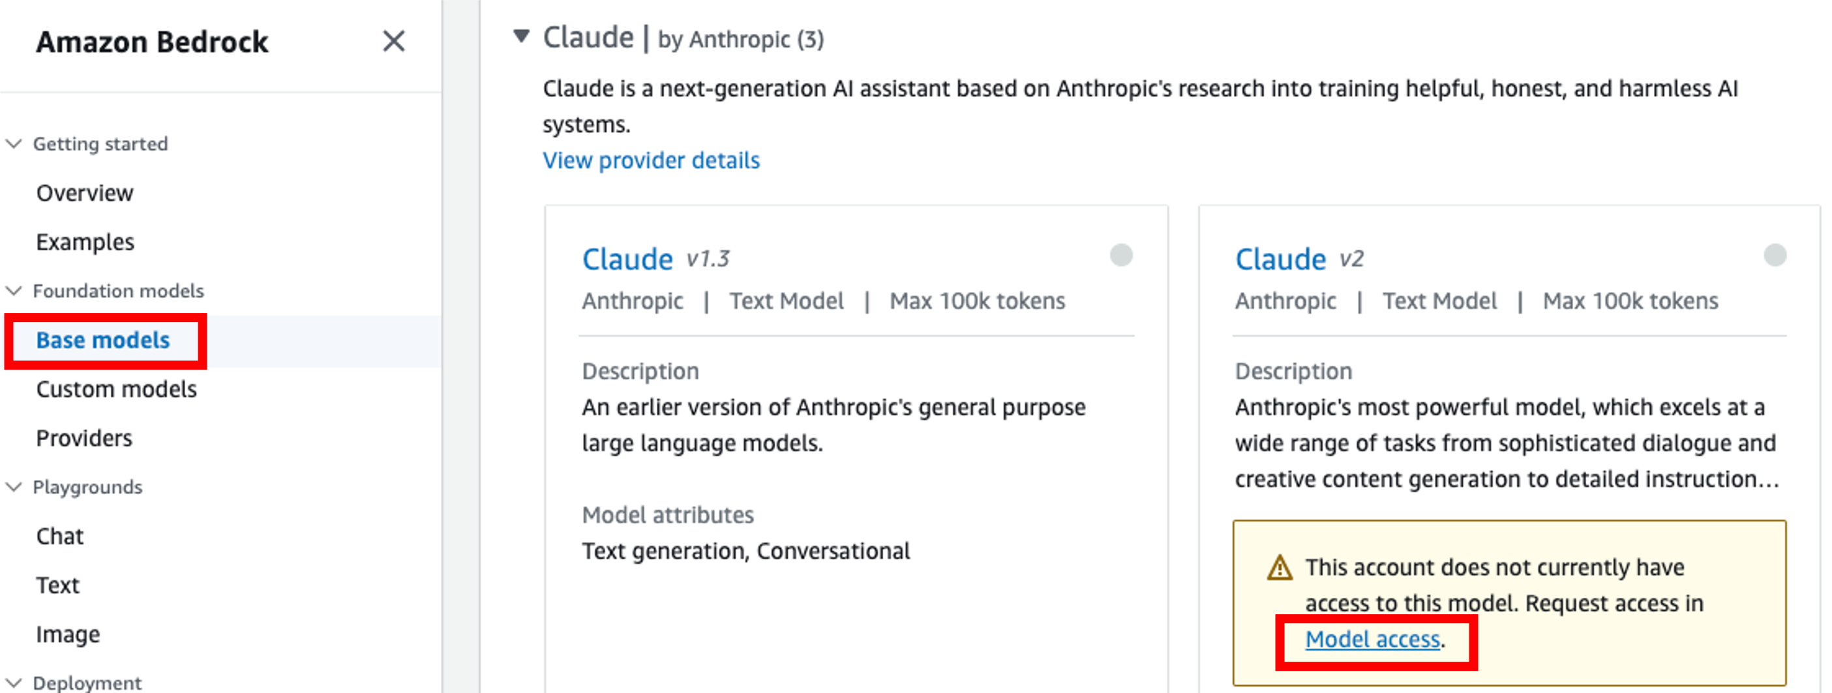Select the Claude v1.3 radio button

click(1121, 255)
